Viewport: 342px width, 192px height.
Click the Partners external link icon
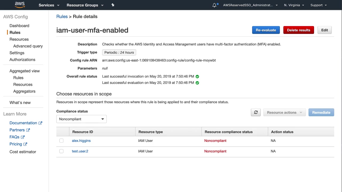tap(28, 130)
